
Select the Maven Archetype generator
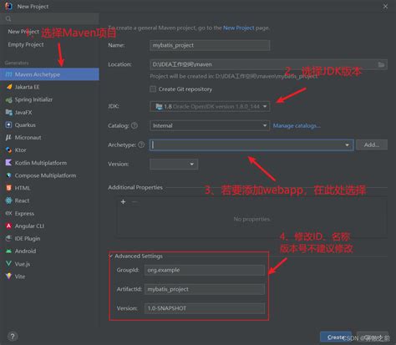point(49,74)
